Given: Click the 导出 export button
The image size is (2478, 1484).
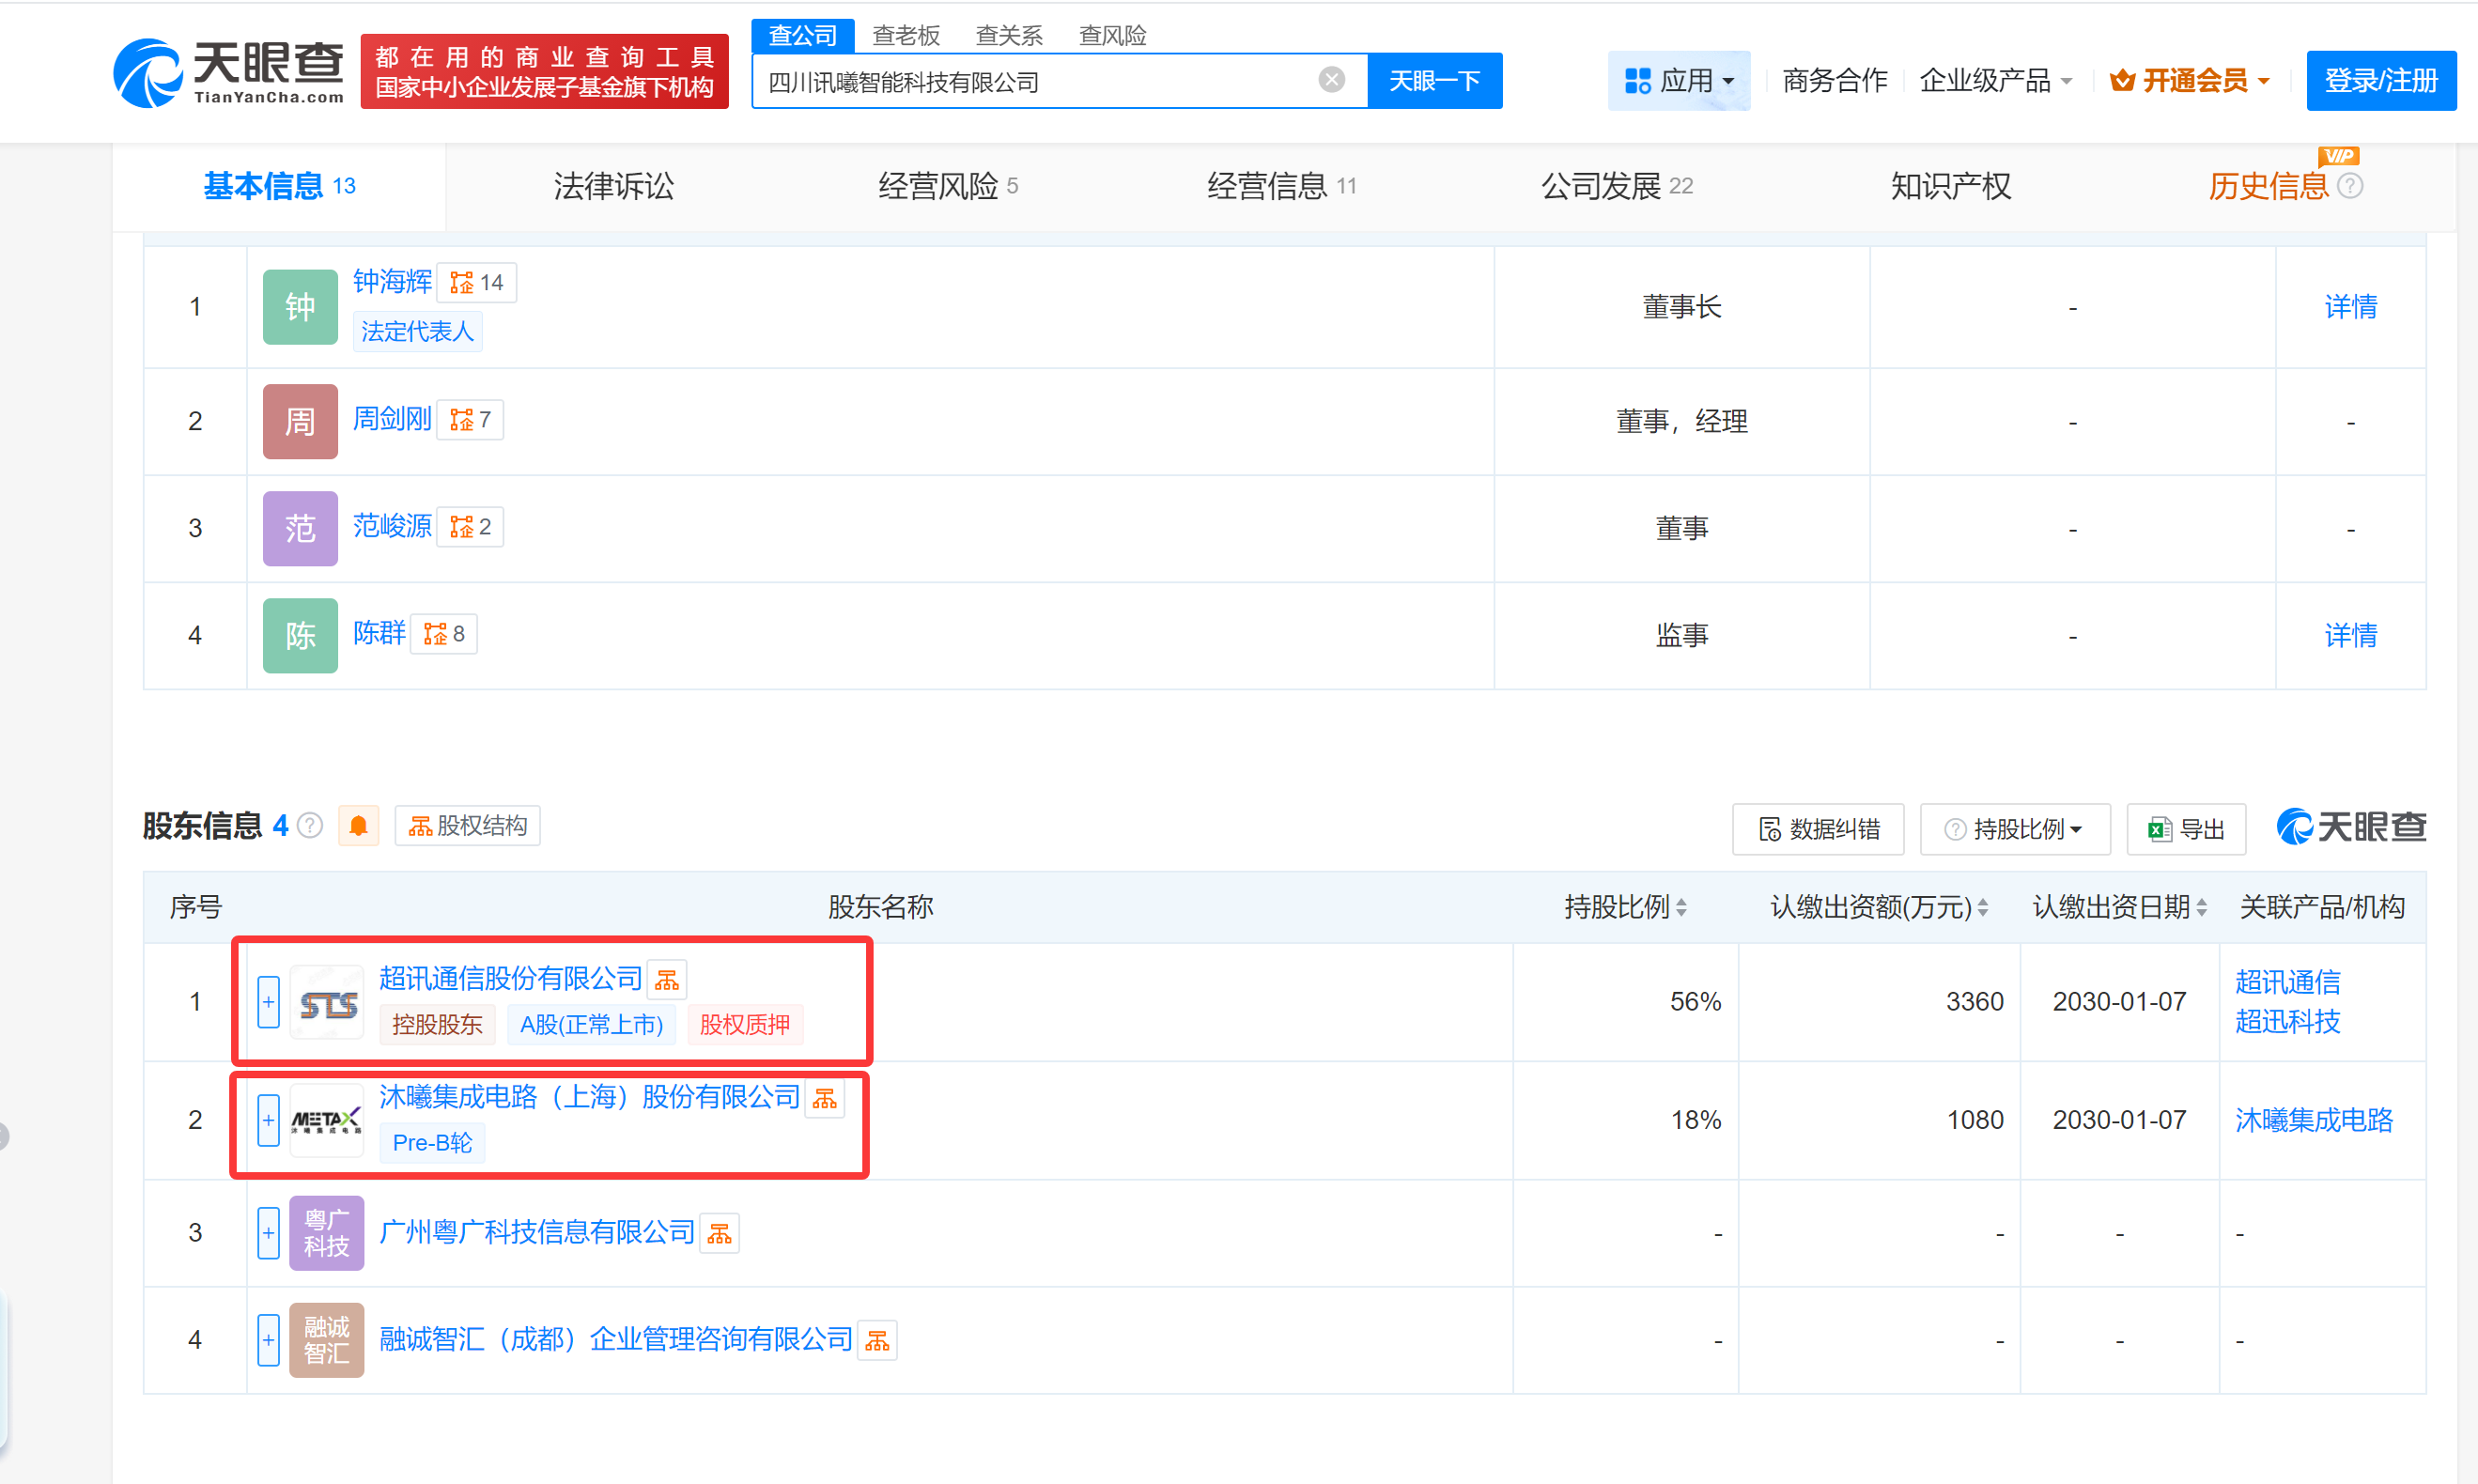Looking at the screenshot, I should [2186, 829].
